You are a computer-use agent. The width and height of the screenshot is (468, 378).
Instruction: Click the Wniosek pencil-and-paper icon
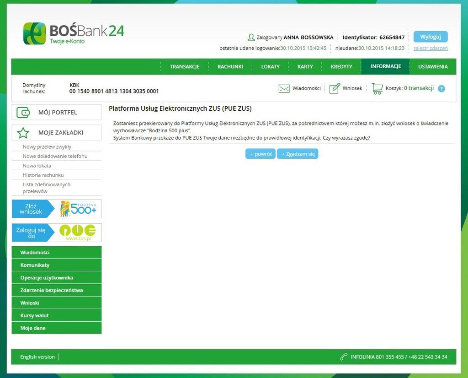[x=335, y=88]
